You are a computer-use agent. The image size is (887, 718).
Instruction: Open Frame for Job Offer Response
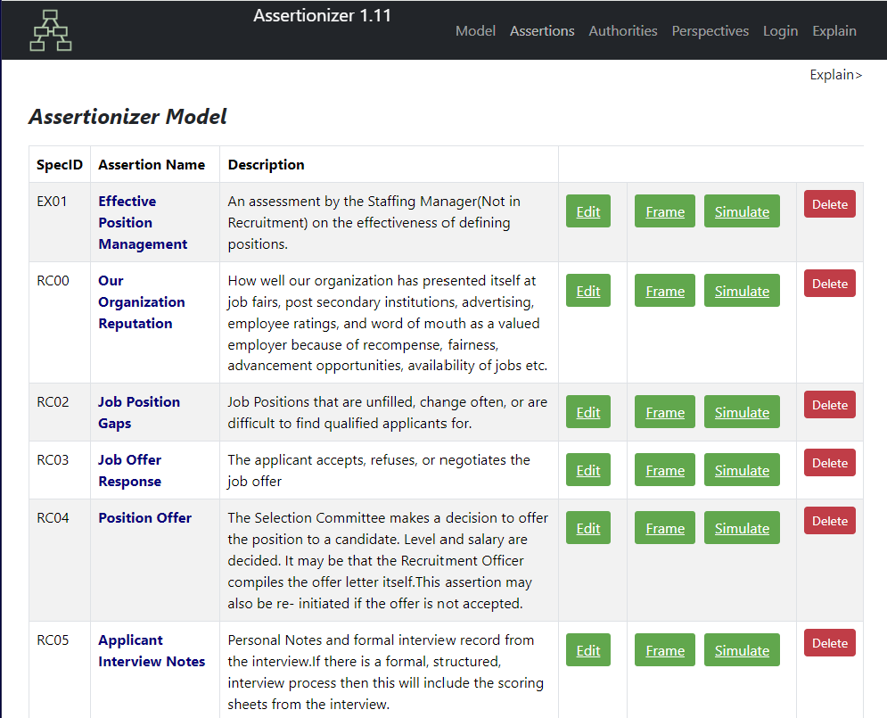(665, 470)
